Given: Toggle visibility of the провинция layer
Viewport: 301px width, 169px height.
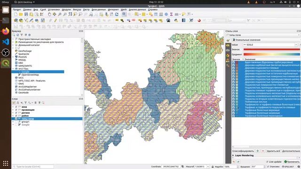Looking at the screenshot, I should click(16, 110).
